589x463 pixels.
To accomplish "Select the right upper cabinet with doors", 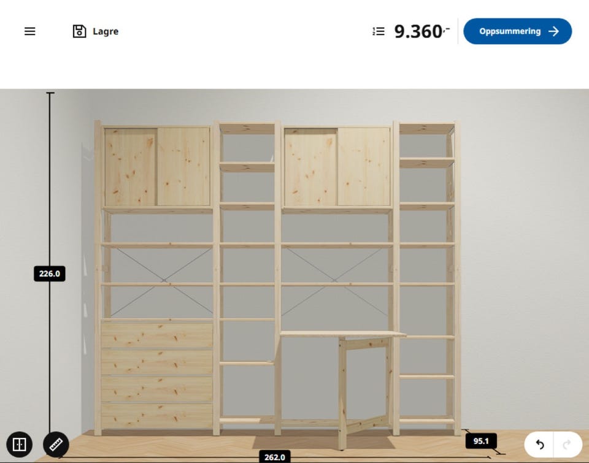I will coord(337,167).
